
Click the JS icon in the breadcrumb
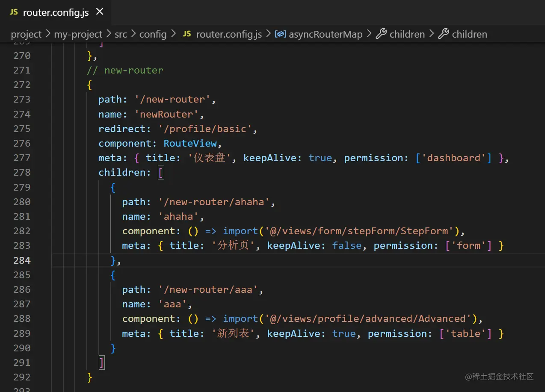(187, 34)
